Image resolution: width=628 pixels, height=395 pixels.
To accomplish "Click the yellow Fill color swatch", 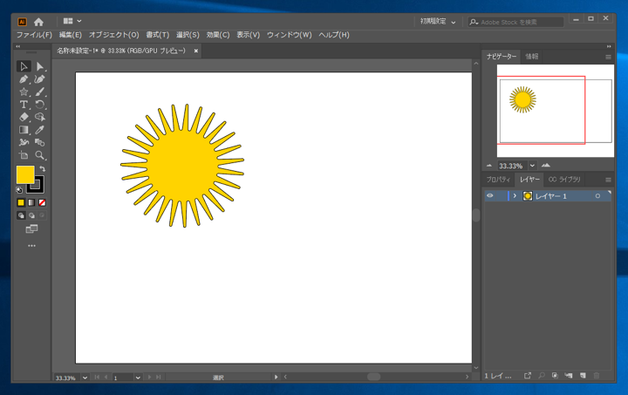I will pos(24,174).
